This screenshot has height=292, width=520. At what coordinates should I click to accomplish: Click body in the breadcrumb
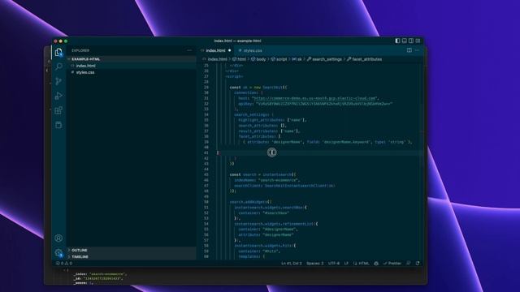point(261,59)
